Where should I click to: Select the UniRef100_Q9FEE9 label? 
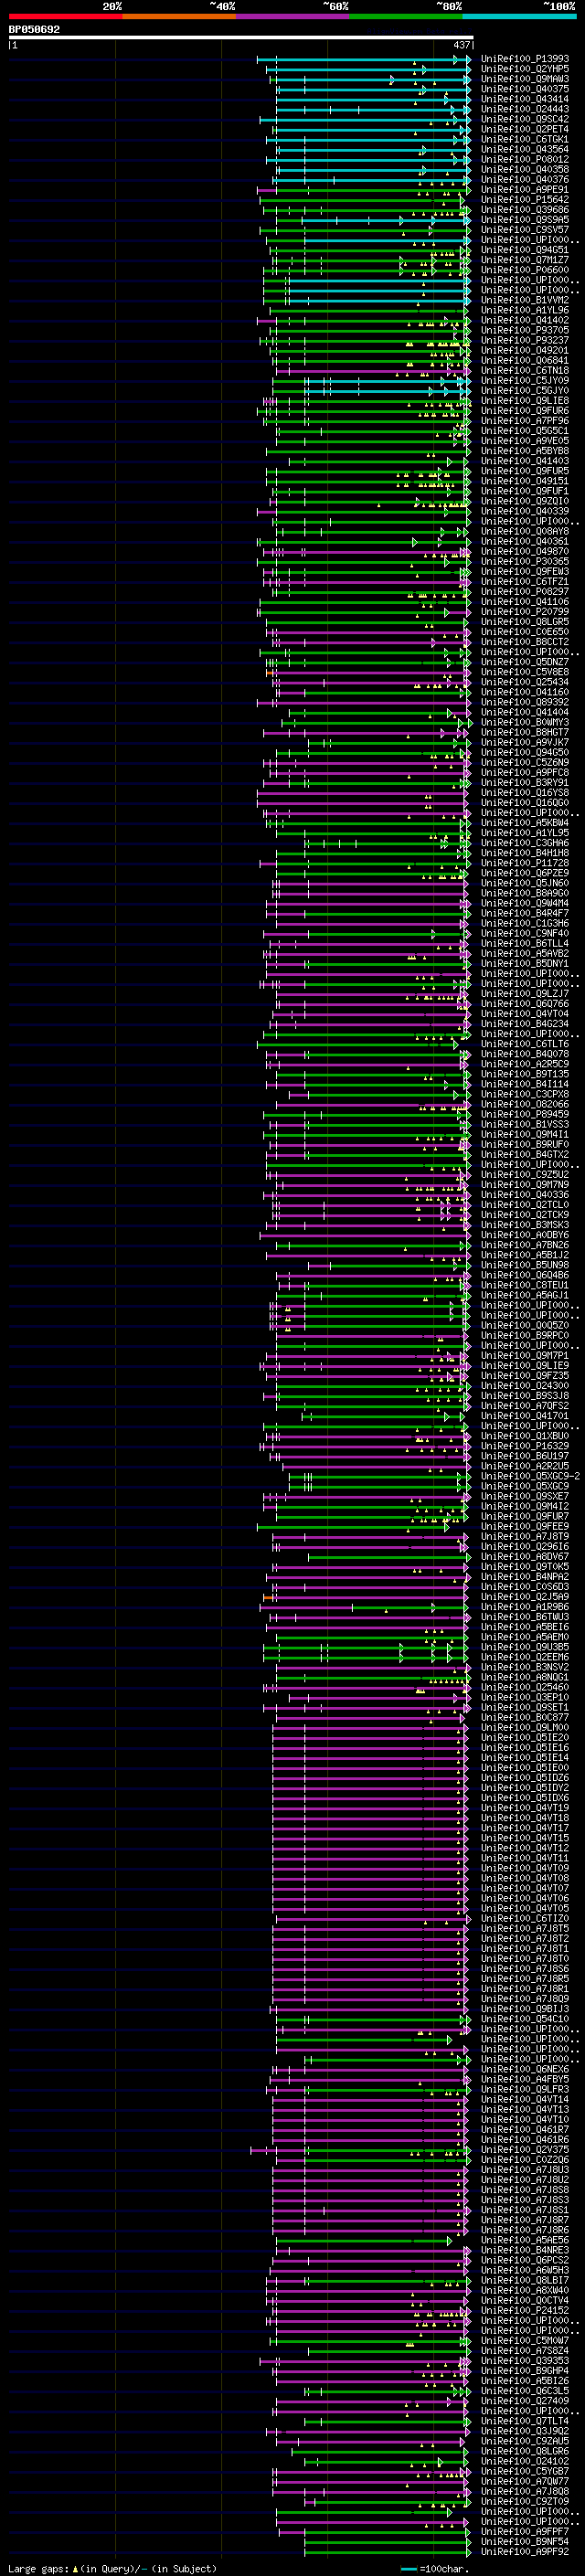(525, 1526)
